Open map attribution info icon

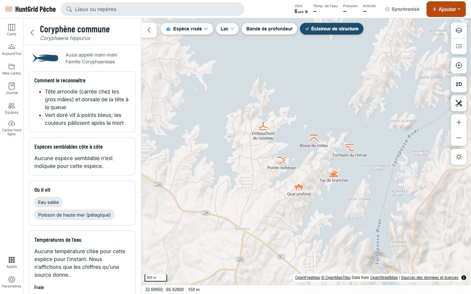pyautogui.click(x=464, y=278)
